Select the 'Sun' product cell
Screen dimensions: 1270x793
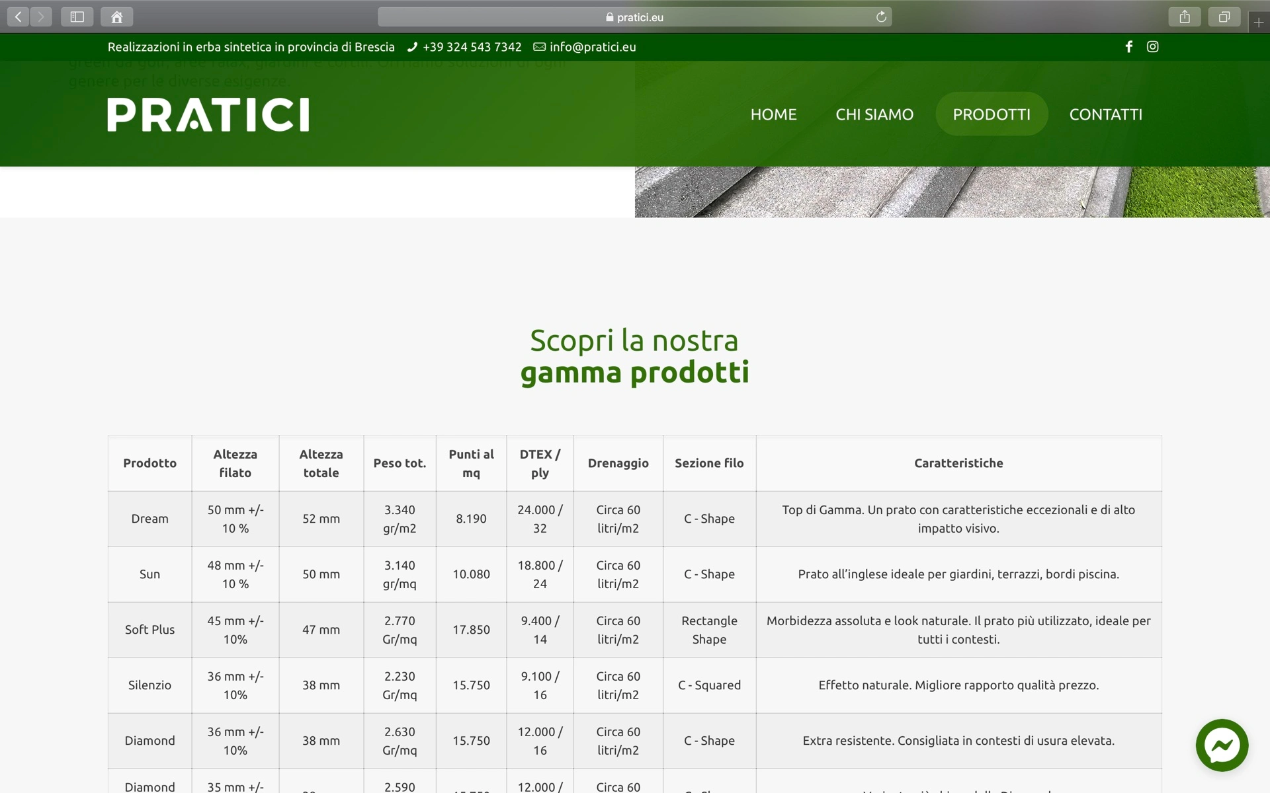coord(150,574)
